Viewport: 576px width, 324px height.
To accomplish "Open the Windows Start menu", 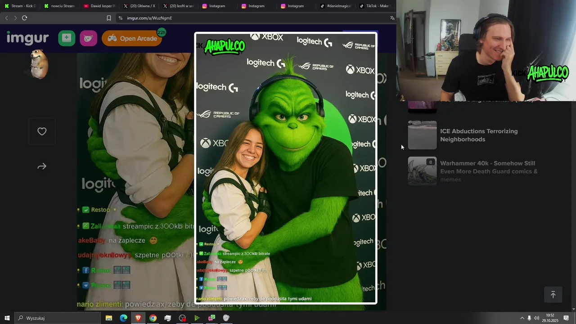I will coord(7,318).
